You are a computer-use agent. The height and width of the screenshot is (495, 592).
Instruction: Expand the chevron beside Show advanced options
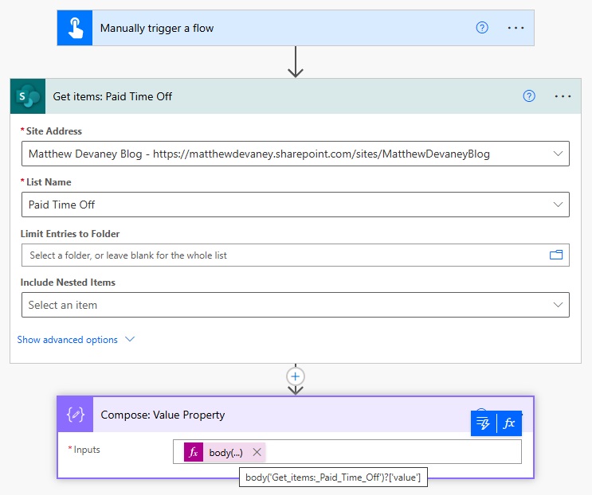tap(130, 340)
